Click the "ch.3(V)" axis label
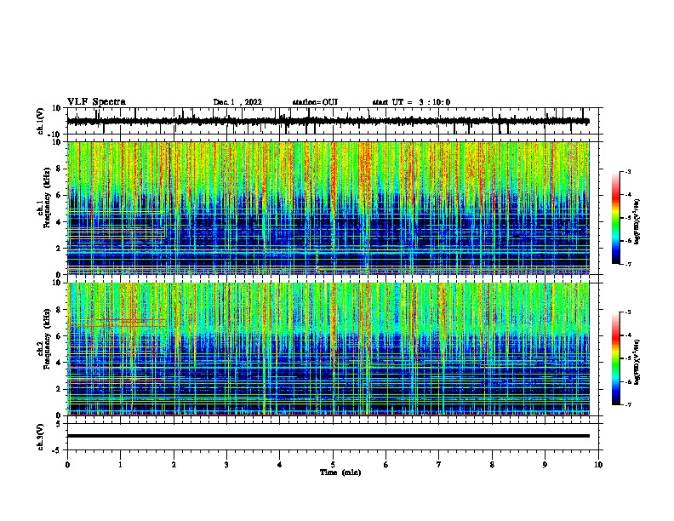The height and width of the screenshot is (521, 674). pos(41,437)
